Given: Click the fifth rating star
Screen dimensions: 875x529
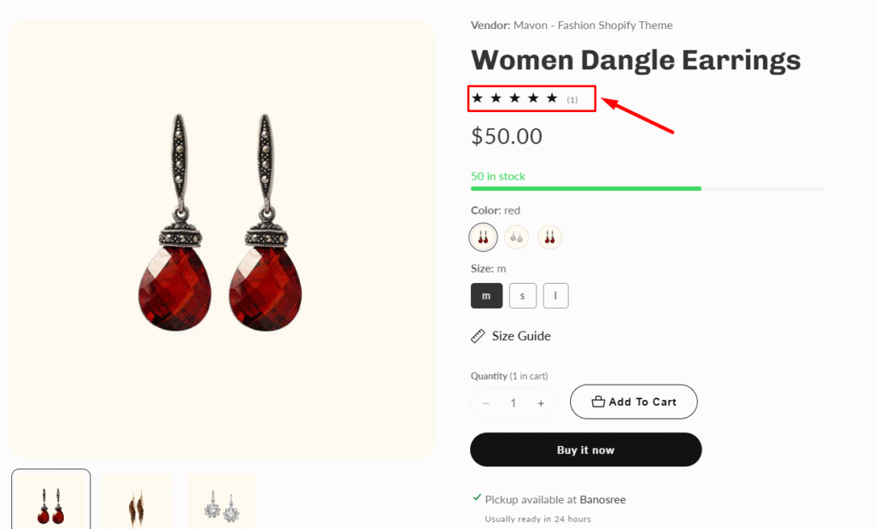Looking at the screenshot, I should (552, 98).
